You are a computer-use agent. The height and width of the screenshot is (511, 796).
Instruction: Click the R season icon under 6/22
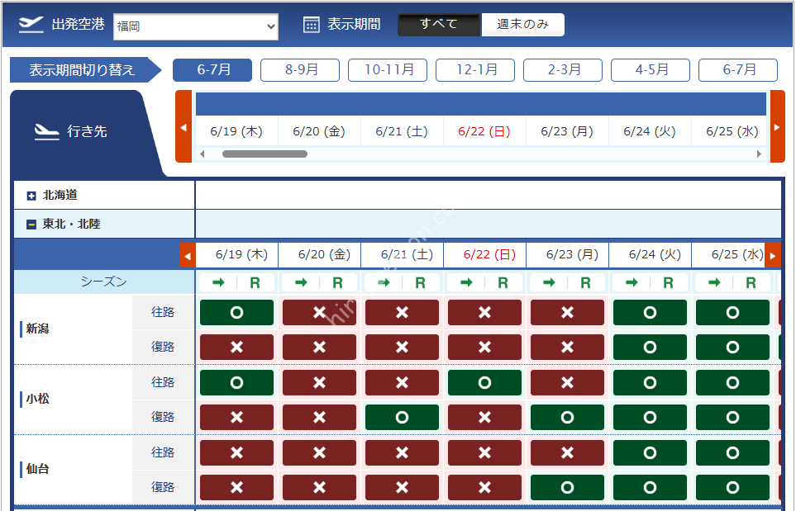coord(503,283)
